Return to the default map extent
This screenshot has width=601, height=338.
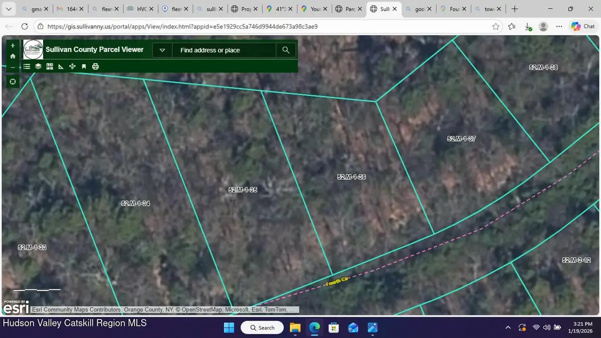click(13, 56)
